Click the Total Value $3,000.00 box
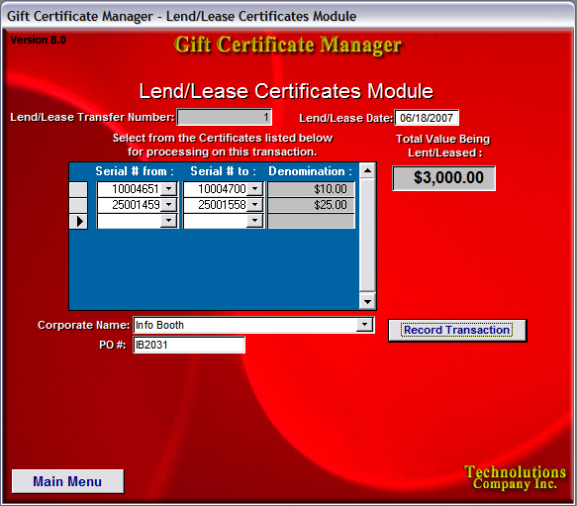Image resolution: width=577 pixels, height=506 pixels. [443, 178]
